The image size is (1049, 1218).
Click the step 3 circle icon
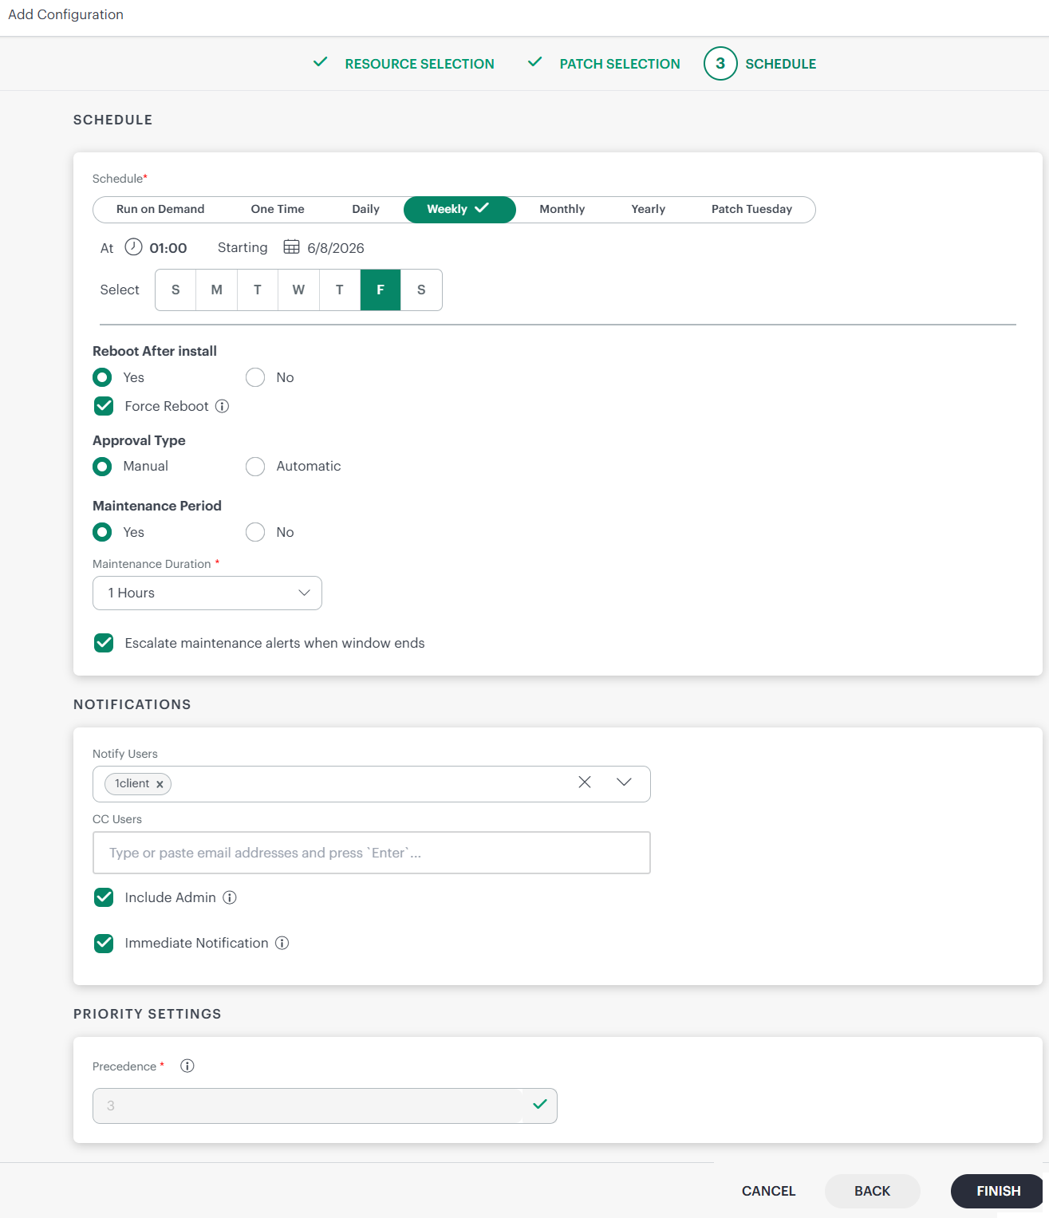tap(720, 64)
